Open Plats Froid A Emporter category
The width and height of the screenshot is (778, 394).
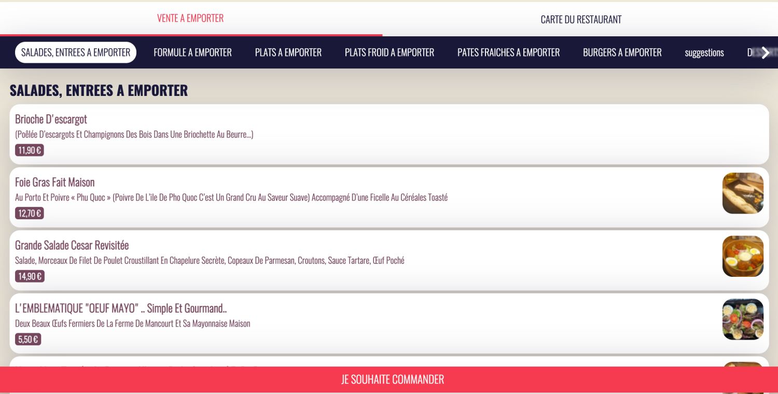pyautogui.click(x=389, y=52)
